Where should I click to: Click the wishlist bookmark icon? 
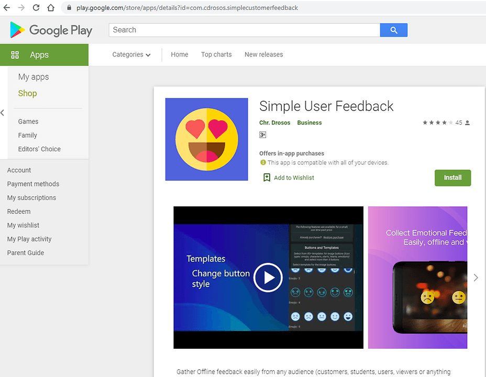[267, 178]
